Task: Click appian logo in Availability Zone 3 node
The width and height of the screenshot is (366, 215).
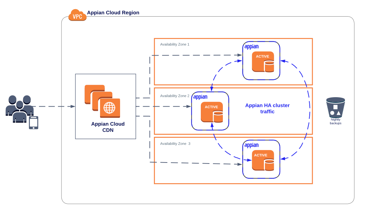Action: pos(251,145)
